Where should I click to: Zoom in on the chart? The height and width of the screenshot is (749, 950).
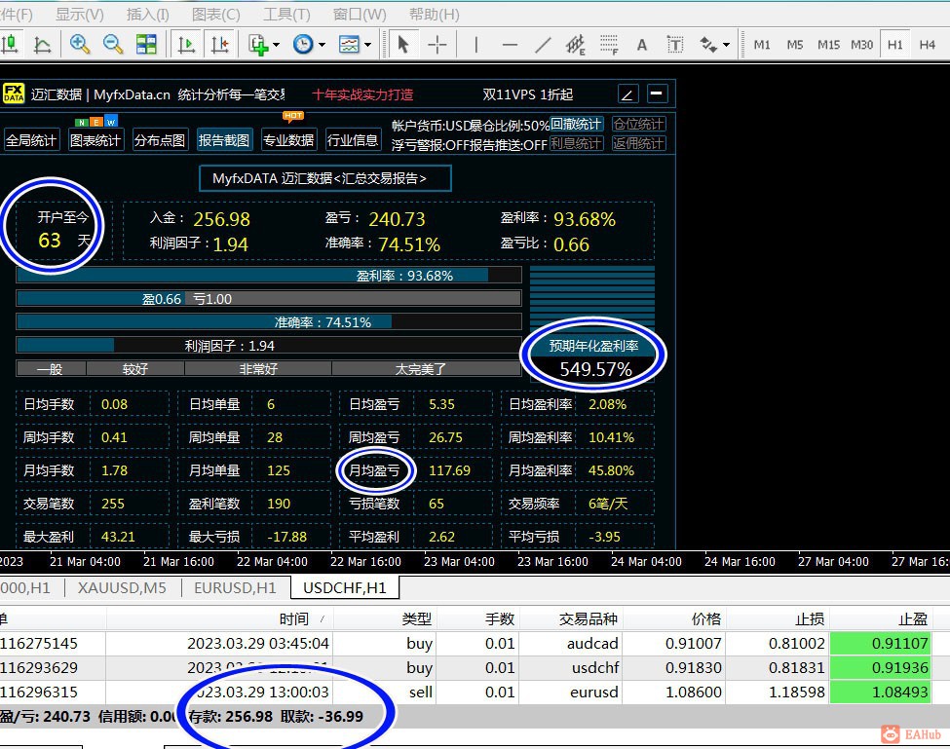[79, 44]
